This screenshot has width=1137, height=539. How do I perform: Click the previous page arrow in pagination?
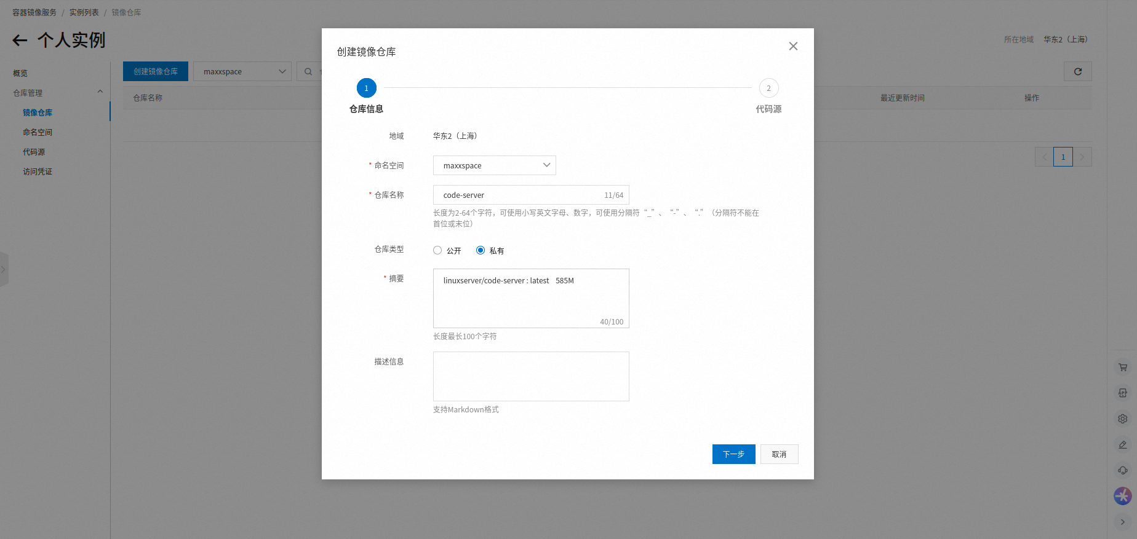[1044, 157]
